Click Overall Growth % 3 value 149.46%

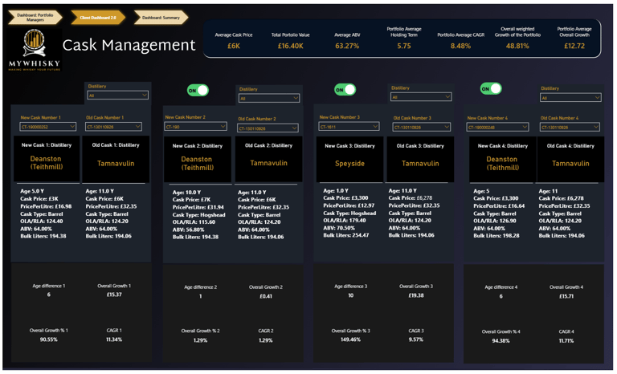(x=350, y=339)
